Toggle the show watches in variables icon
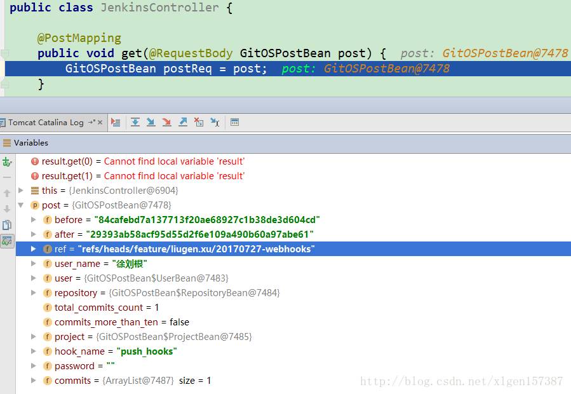The width and height of the screenshot is (571, 394). [x=7, y=241]
